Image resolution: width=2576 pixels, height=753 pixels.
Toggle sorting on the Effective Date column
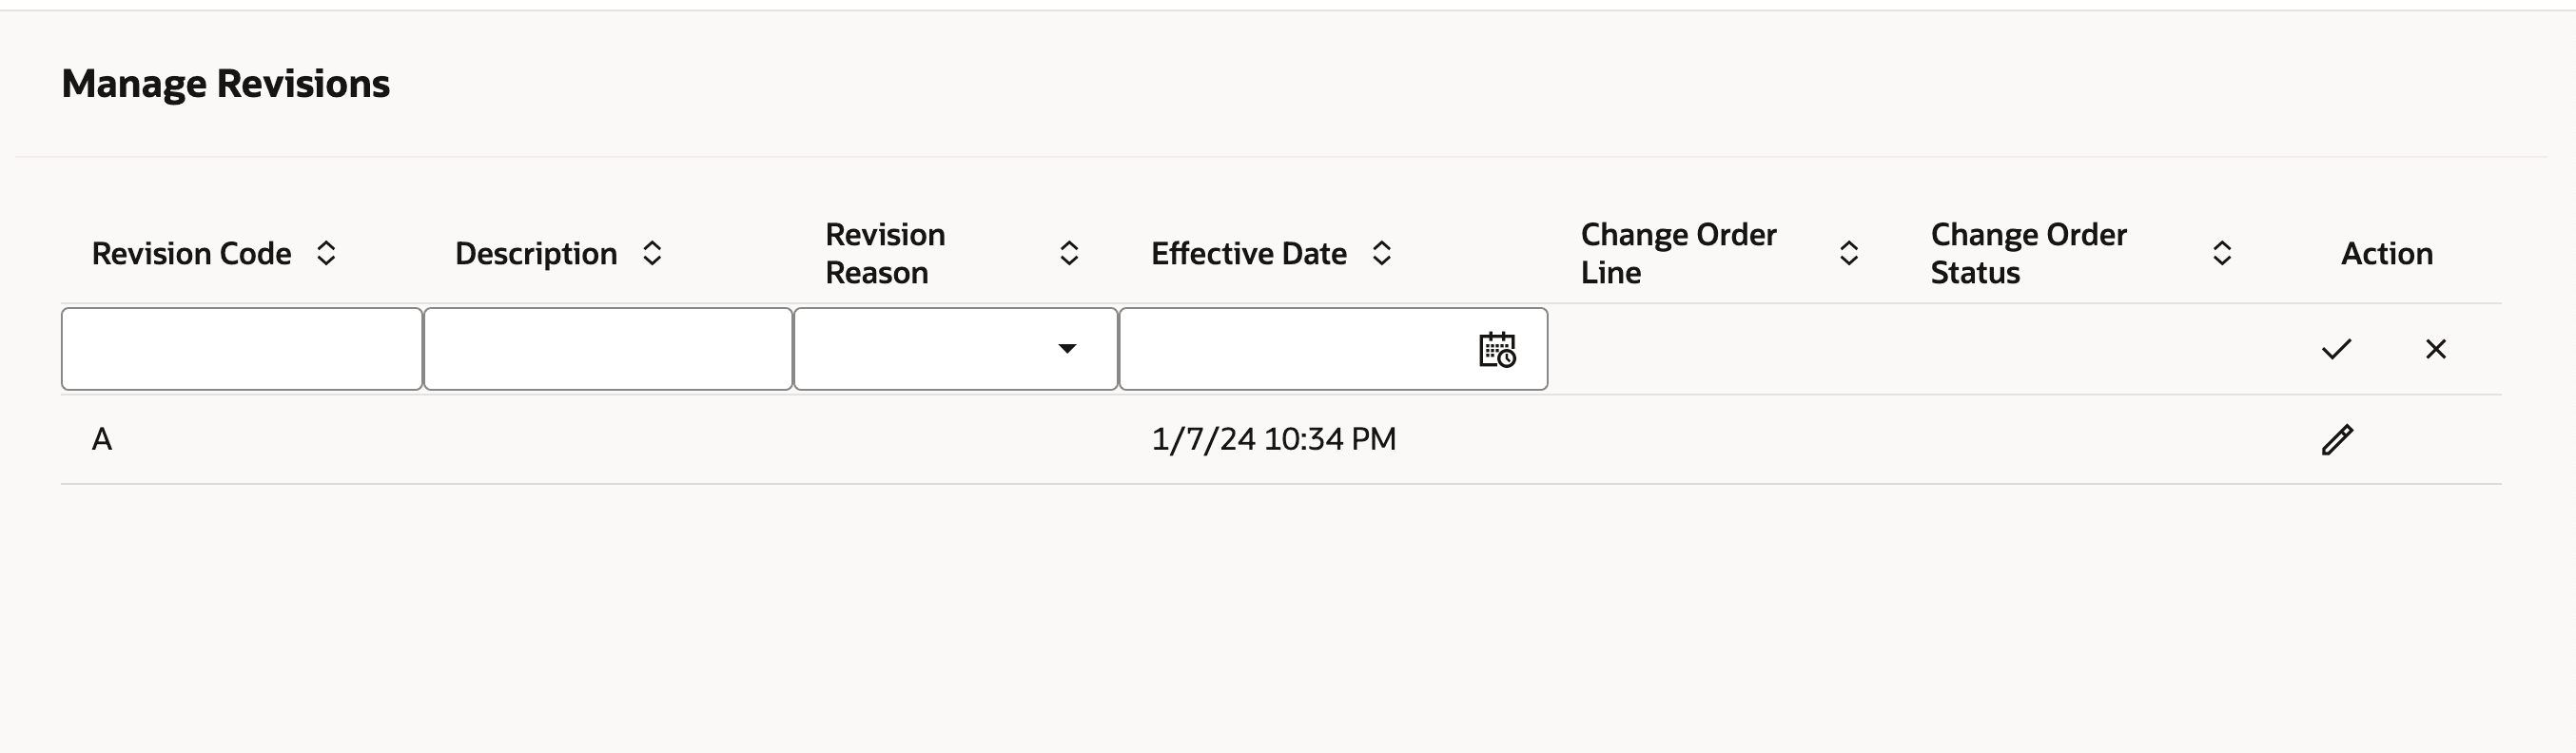[1383, 253]
